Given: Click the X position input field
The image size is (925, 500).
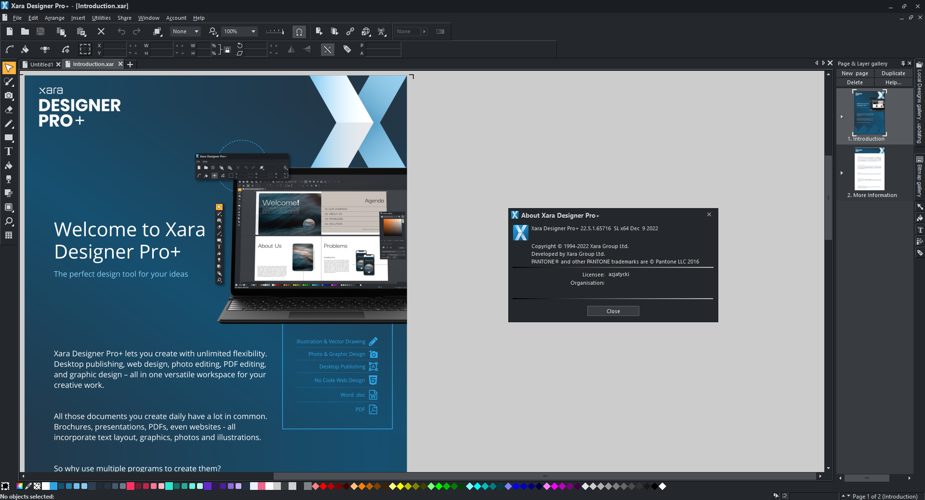Looking at the screenshot, I should pos(115,46).
